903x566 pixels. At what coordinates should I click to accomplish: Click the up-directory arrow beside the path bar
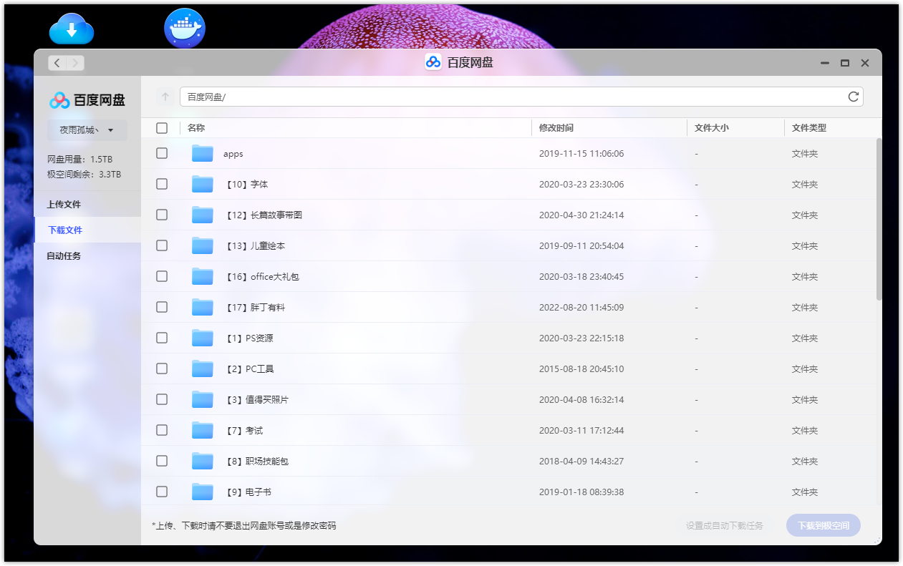point(165,97)
